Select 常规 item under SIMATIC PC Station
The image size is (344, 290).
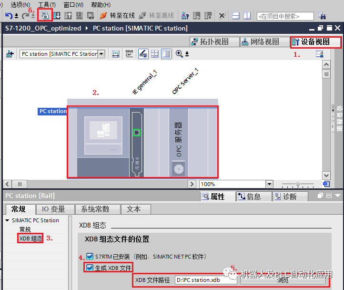25,229
